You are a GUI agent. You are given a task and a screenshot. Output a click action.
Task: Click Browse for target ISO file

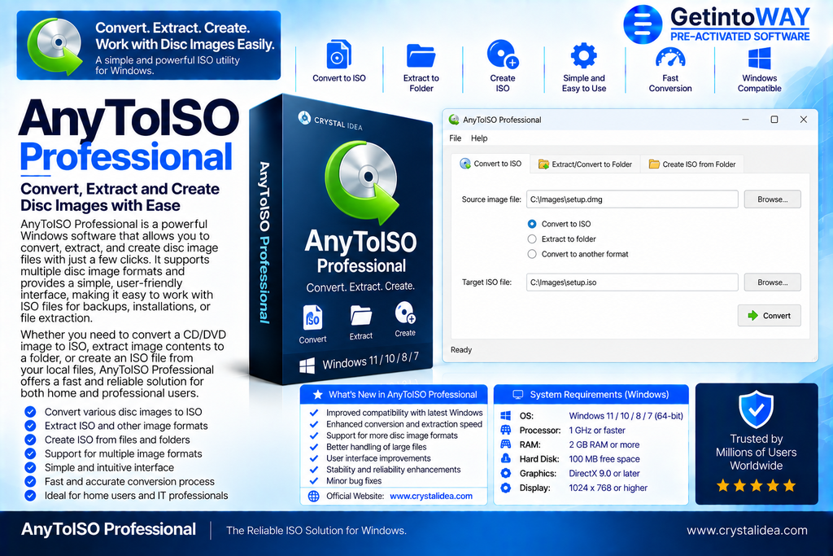click(772, 282)
